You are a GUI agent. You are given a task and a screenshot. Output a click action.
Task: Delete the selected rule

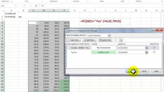point(105,40)
